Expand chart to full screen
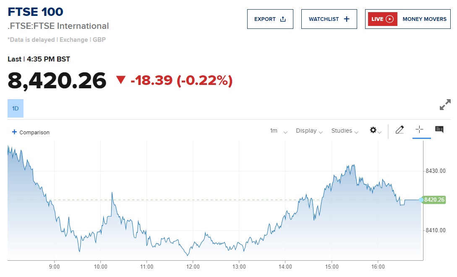This screenshot has width=457, height=277. coord(445,105)
